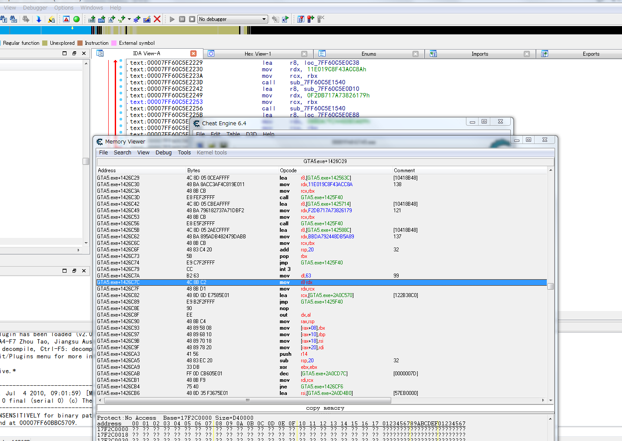
Task: Click the greyed delete breakpoint icon
Action: pyautogui.click(x=321, y=19)
